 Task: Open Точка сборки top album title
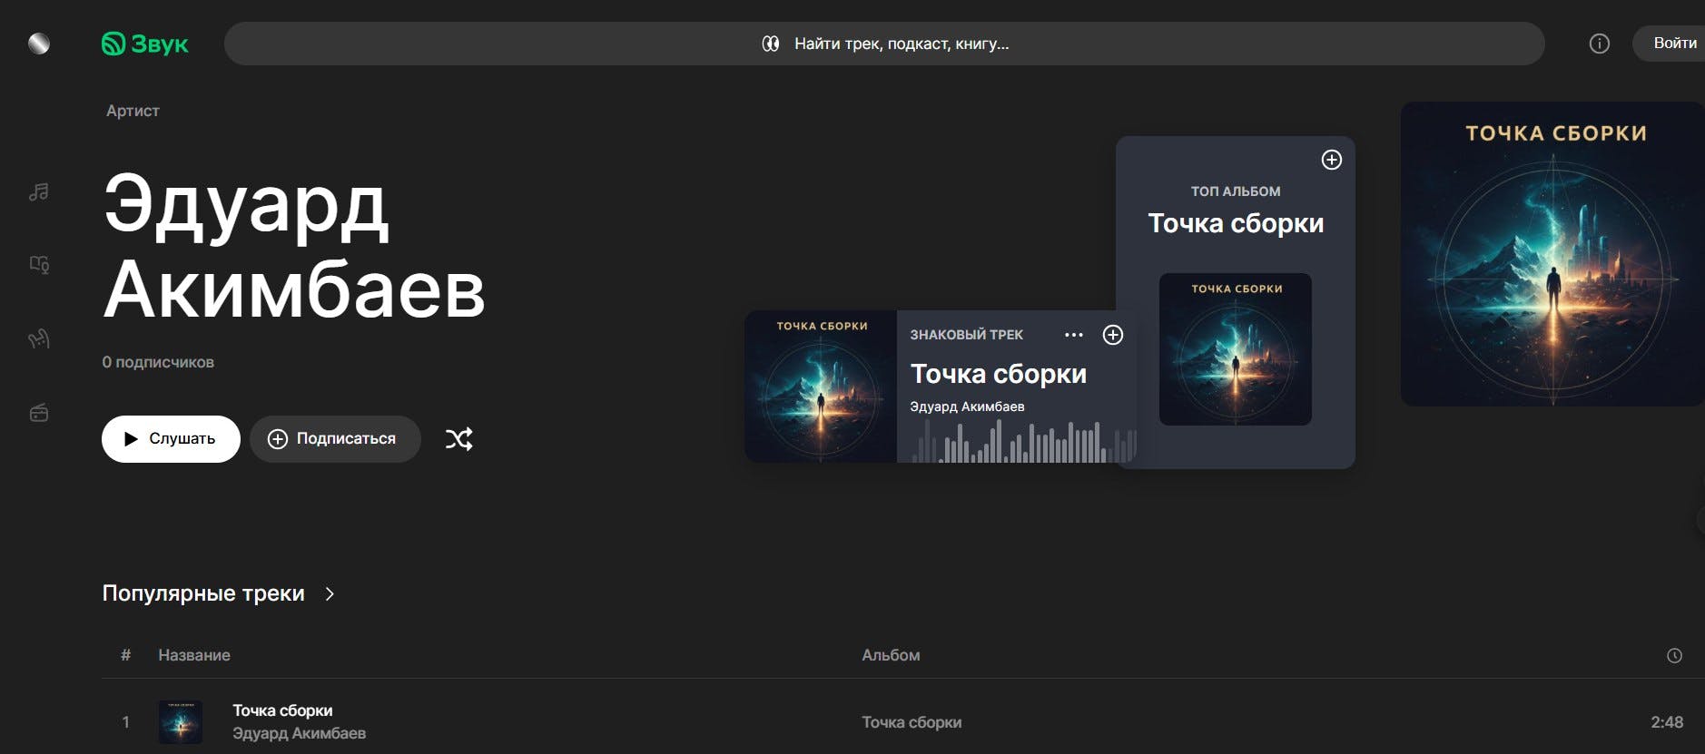[x=1236, y=223]
